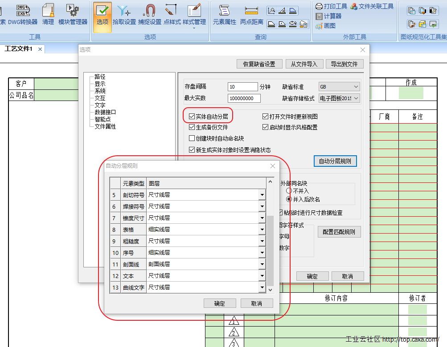Image resolution: width=447 pixels, height=347 pixels.
Task: Uncheck 实体自动分层 checkbox
Action: pyautogui.click(x=192, y=117)
